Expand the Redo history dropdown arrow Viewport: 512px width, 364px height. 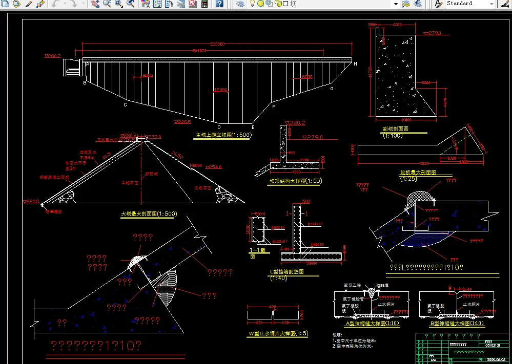[83, 4]
